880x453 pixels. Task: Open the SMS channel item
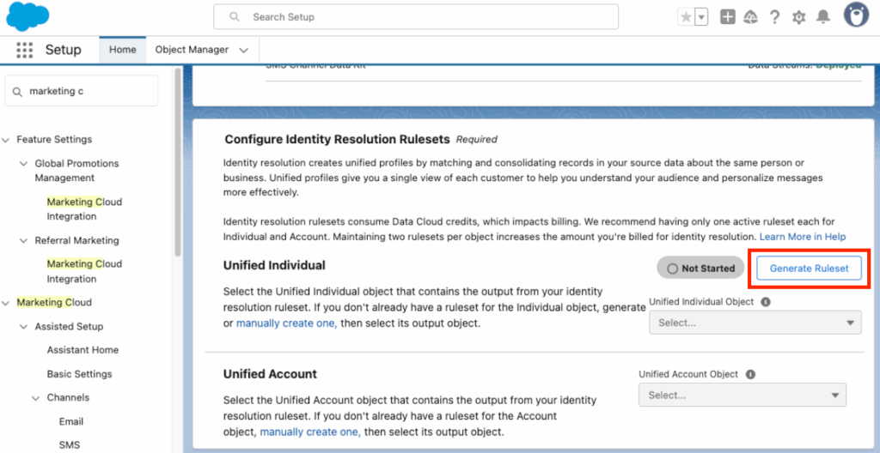click(x=70, y=445)
